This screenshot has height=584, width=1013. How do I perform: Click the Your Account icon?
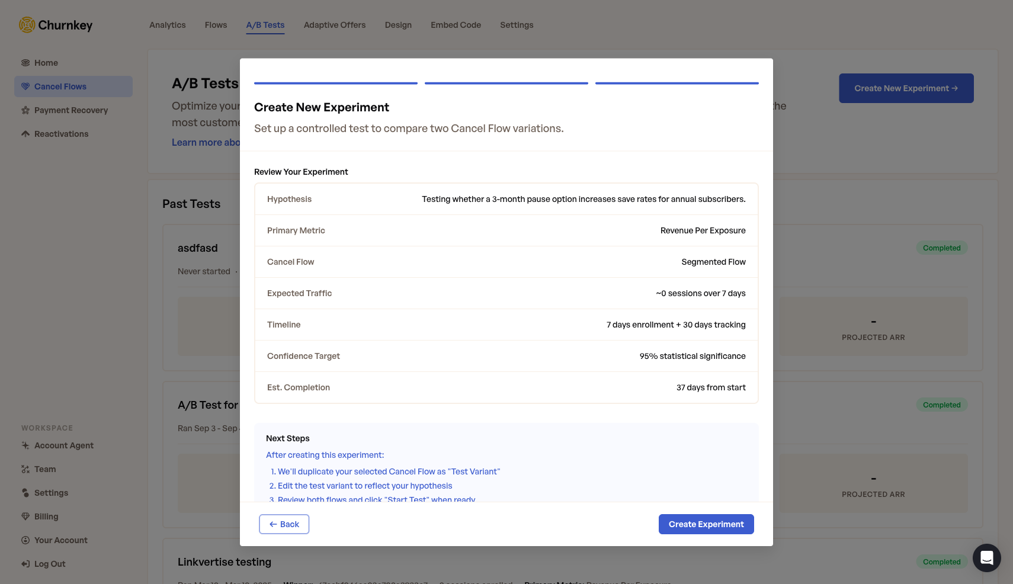[x=25, y=540]
